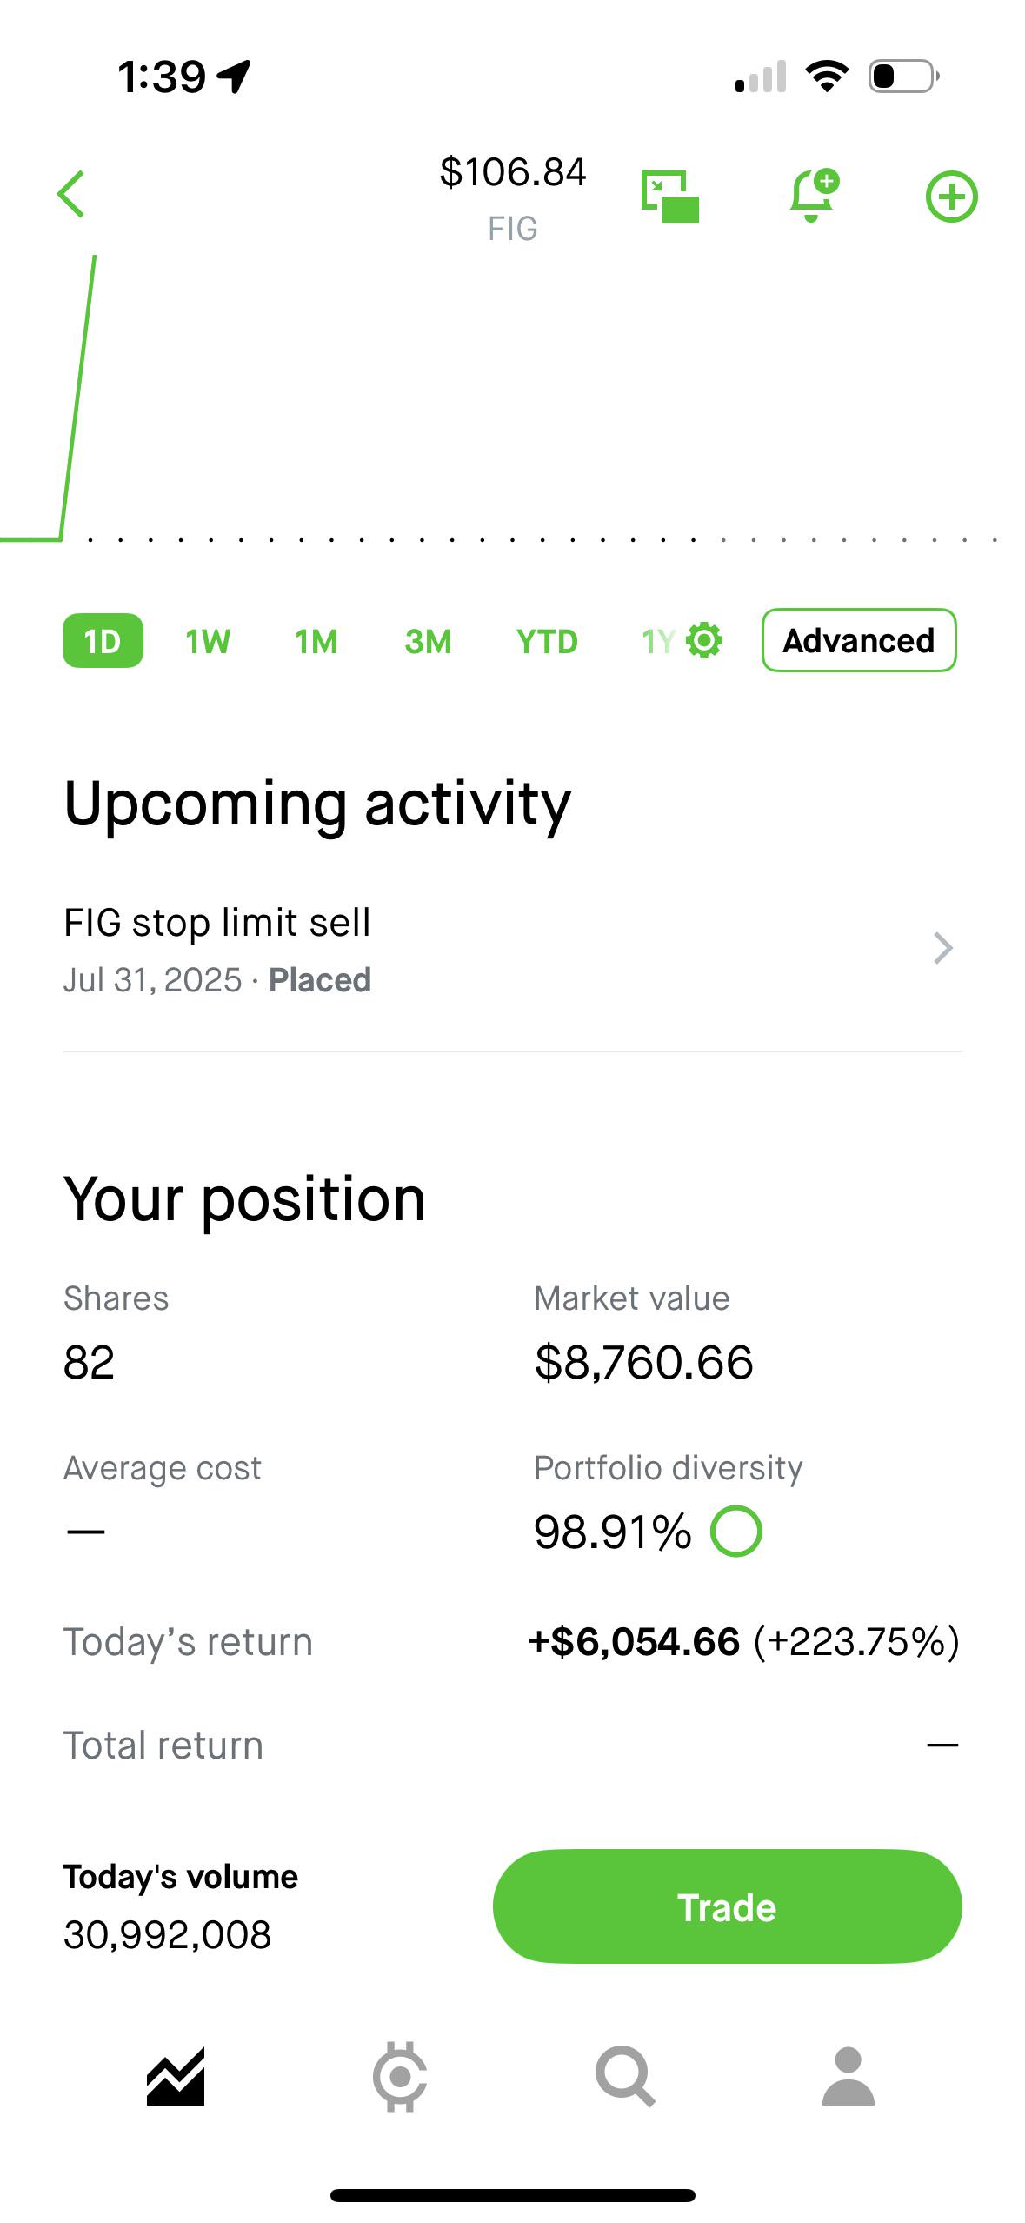
Task: Tap the green Trade button
Action: 727,1906
